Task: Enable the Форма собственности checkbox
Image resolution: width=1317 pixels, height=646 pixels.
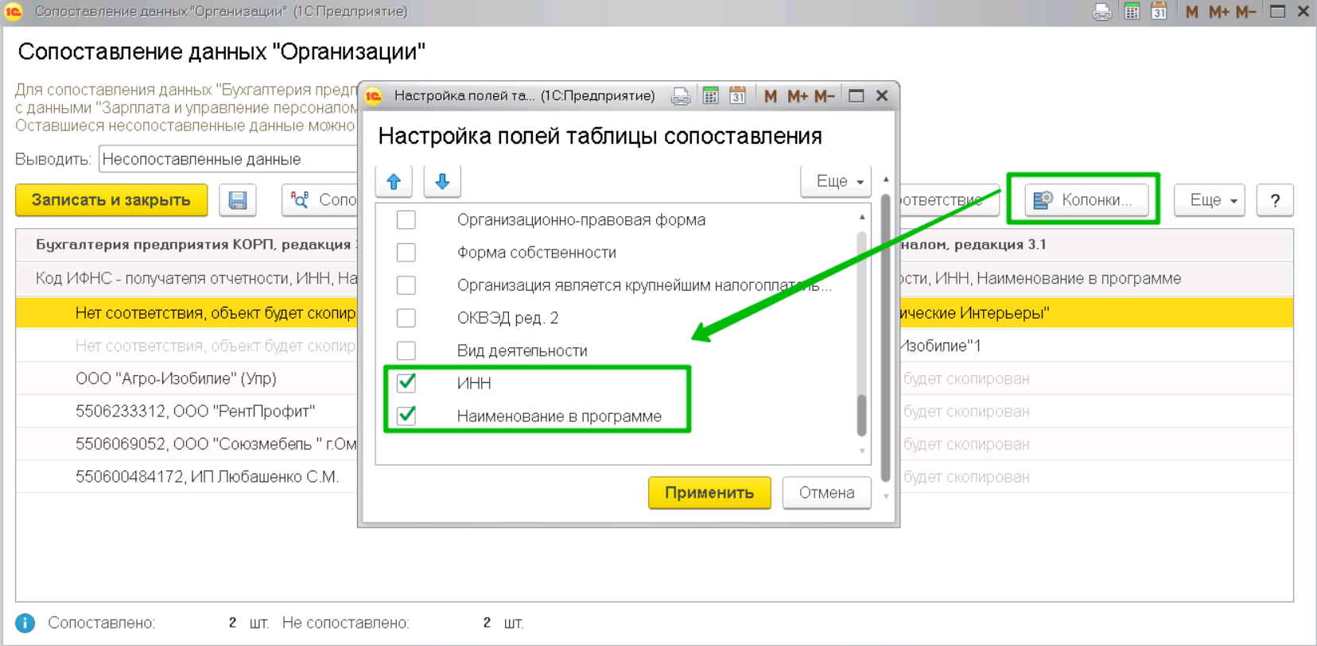Action: pyautogui.click(x=406, y=253)
